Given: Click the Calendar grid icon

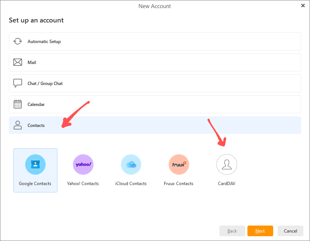Looking at the screenshot, I should click(x=18, y=104).
